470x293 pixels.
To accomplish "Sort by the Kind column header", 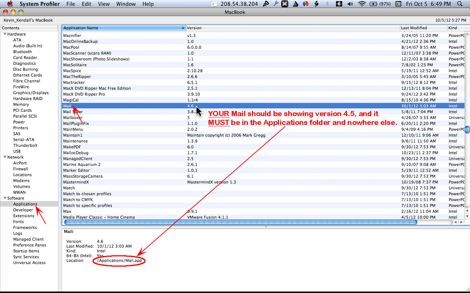I will tap(458, 28).
